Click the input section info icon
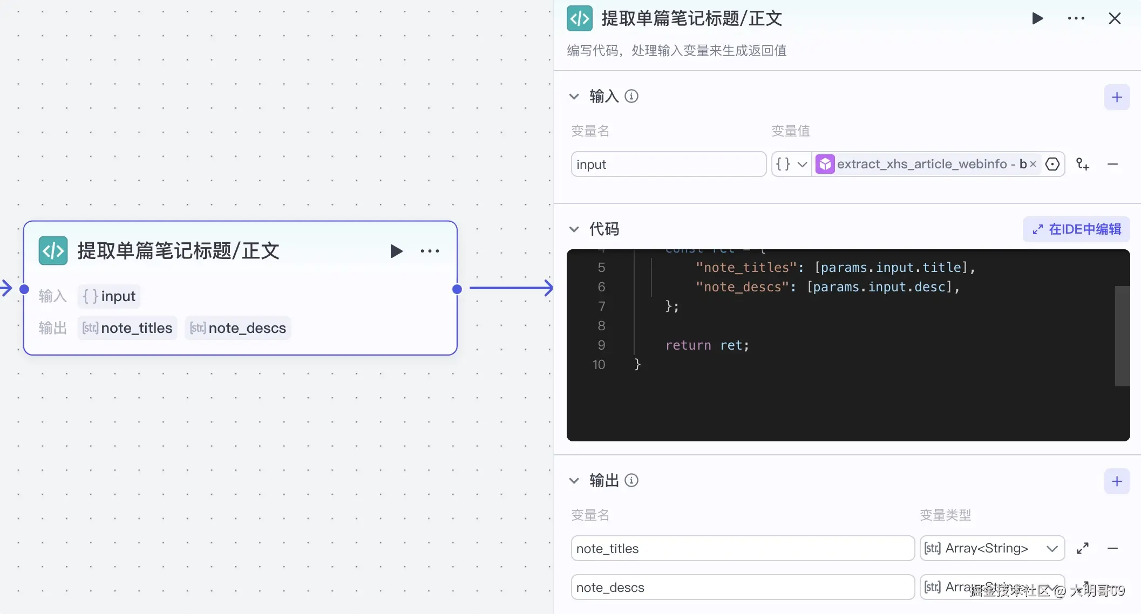This screenshot has width=1141, height=614. pyautogui.click(x=631, y=96)
